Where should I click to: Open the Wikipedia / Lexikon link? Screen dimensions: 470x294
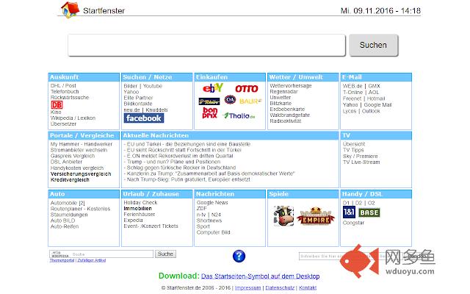pos(73,118)
